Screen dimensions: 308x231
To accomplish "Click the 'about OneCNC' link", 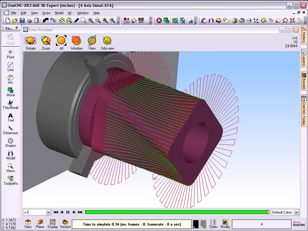I will coord(299,224).
